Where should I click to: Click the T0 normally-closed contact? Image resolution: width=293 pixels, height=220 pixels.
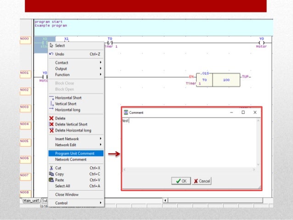[x=110, y=43]
